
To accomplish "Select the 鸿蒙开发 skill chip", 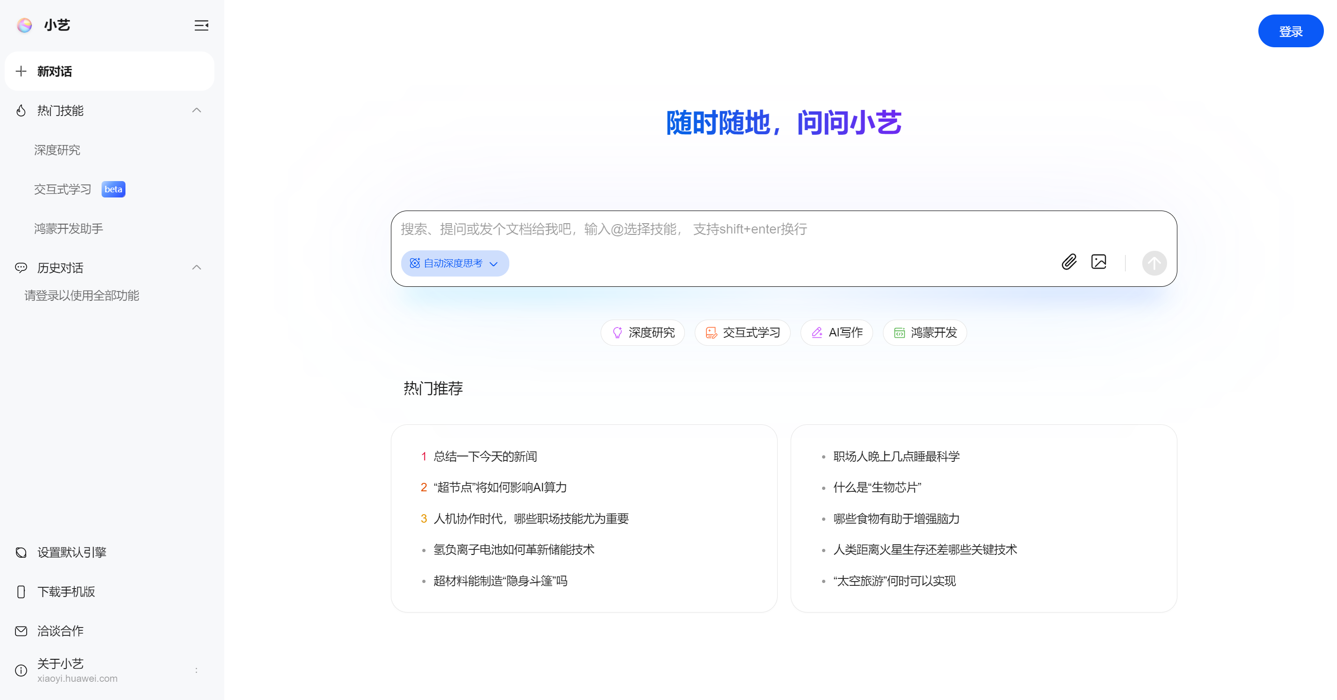I will 925,333.
